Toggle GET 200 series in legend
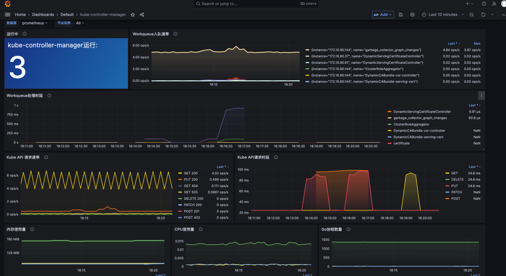The width and height of the screenshot is (506, 276). click(x=191, y=173)
